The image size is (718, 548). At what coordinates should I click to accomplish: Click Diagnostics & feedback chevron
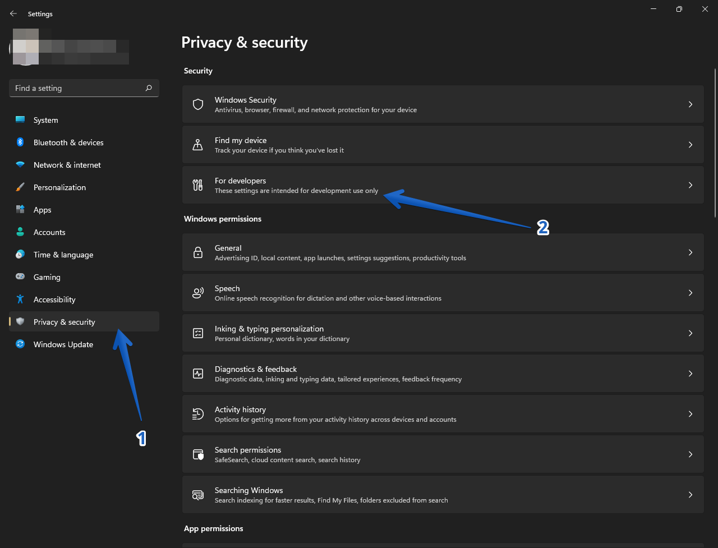click(691, 374)
